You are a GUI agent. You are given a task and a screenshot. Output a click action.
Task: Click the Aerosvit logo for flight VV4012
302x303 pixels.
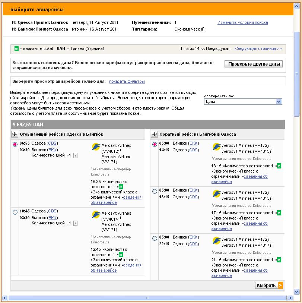point(96,147)
